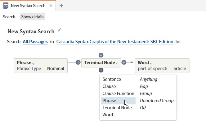Screen dimensions: 206x125
Task: Select the Phrase 1 node box
Action: [41, 66]
